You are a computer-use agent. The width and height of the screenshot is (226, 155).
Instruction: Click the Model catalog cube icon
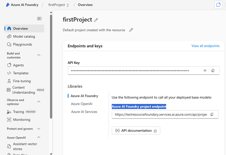[9, 36]
